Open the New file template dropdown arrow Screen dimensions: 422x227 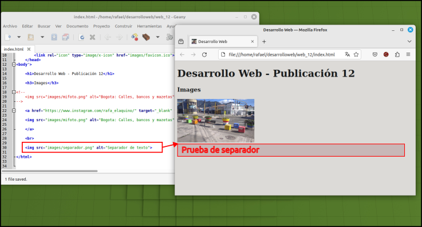click(19, 37)
